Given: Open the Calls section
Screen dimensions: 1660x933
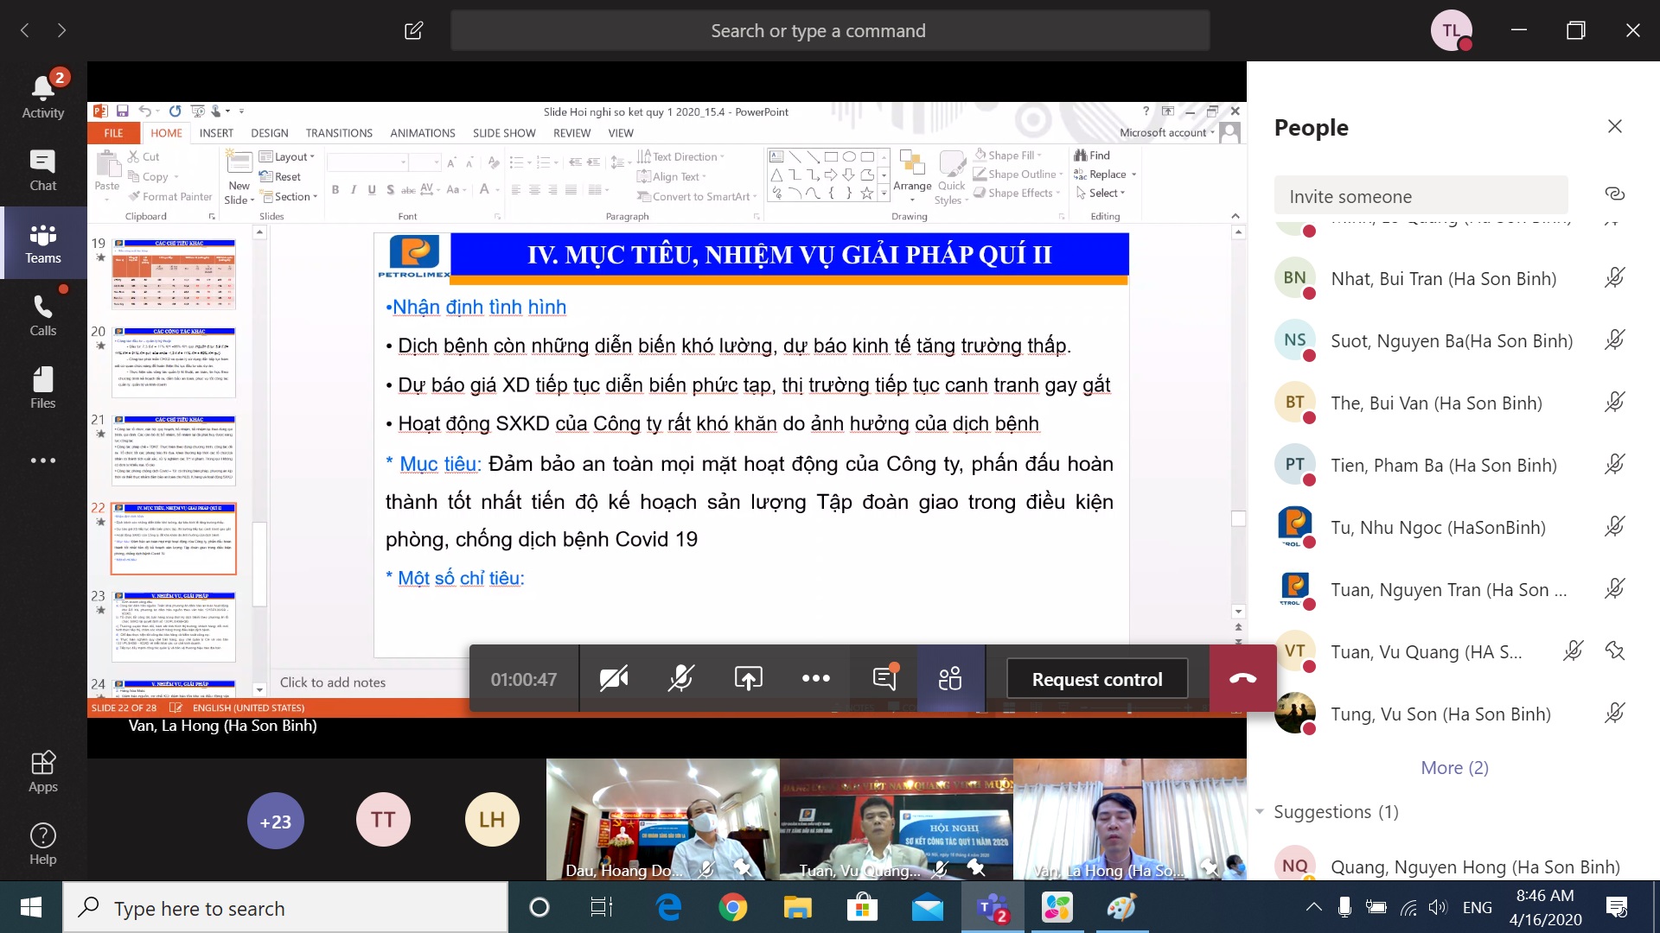Looking at the screenshot, I should click(x=42, y=315).
